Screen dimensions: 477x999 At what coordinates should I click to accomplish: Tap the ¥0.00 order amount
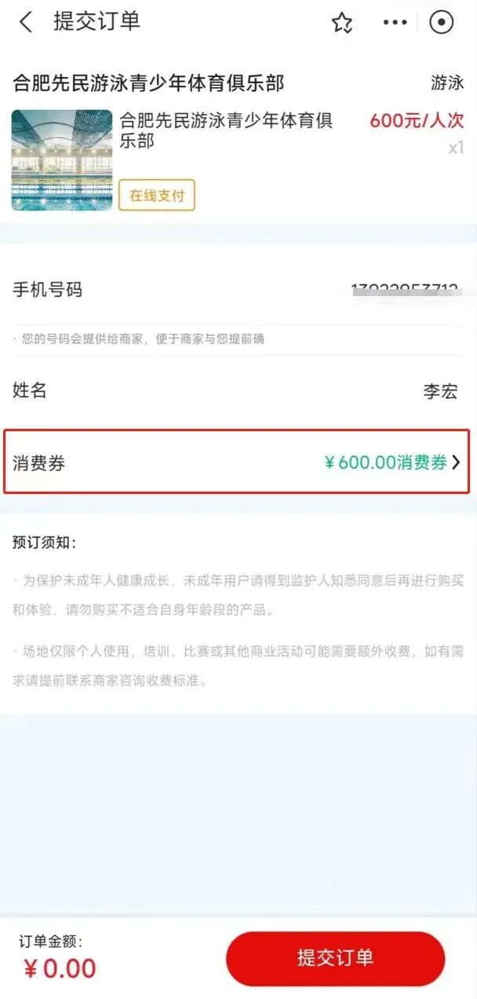pos(60,968)
